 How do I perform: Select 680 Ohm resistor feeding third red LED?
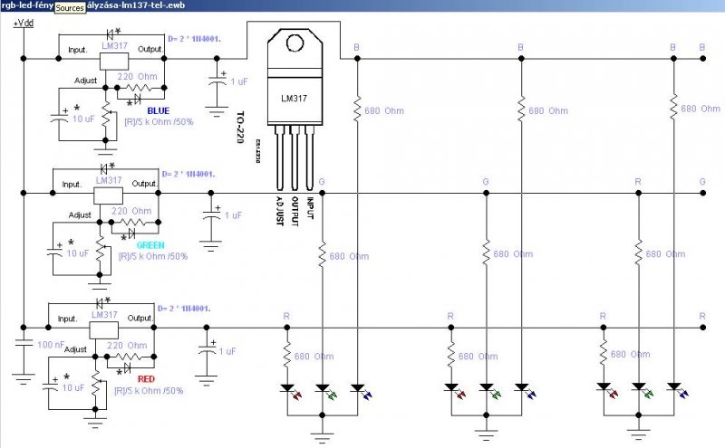[604, 353]
